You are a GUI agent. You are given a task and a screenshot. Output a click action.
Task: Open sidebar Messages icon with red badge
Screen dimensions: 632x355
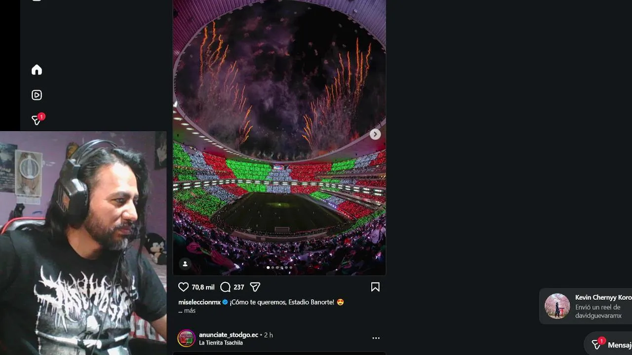pyautogui.click(x=37, y=120)
